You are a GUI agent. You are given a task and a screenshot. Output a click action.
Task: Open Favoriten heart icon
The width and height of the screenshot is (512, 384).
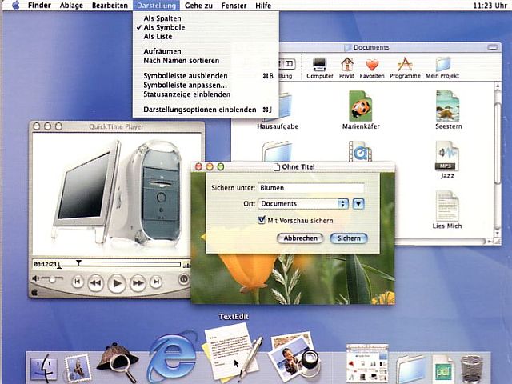[x=371, y=66]
